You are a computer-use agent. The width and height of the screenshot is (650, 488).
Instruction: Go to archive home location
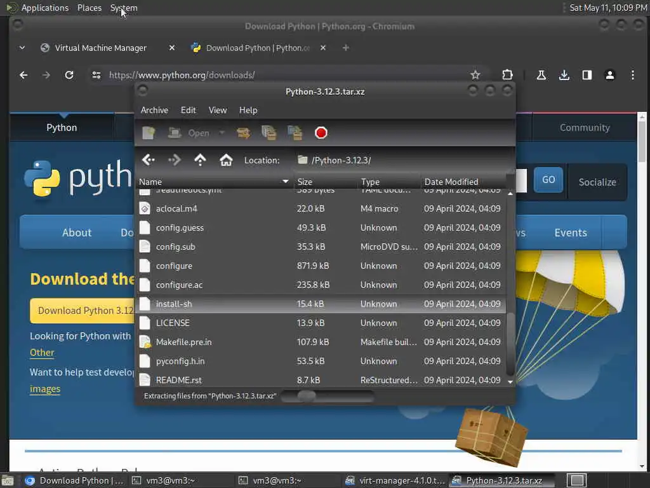226,159
